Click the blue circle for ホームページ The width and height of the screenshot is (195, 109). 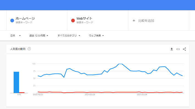point(12,21)
